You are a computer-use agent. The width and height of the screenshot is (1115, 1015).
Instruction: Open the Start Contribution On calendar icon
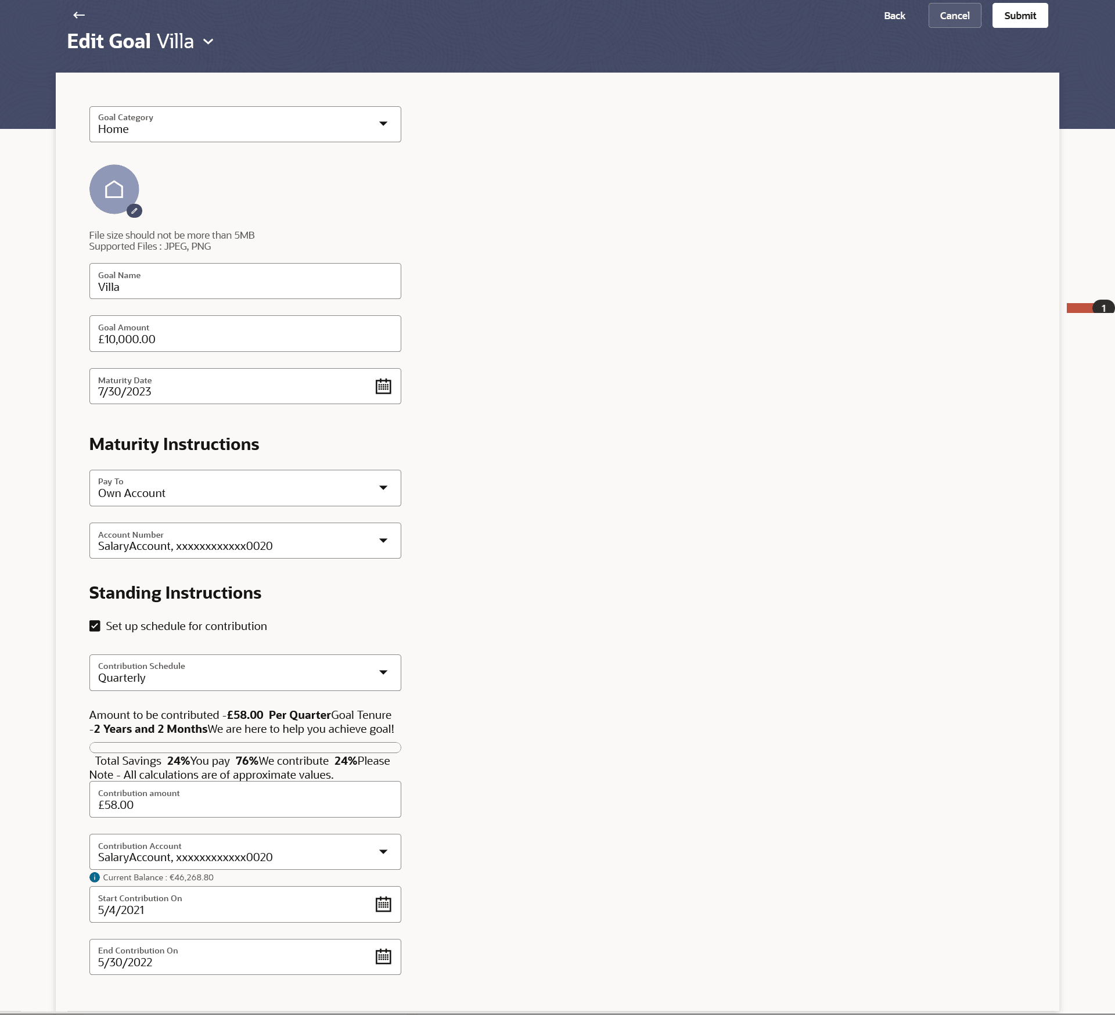click(x=383, y=904)
